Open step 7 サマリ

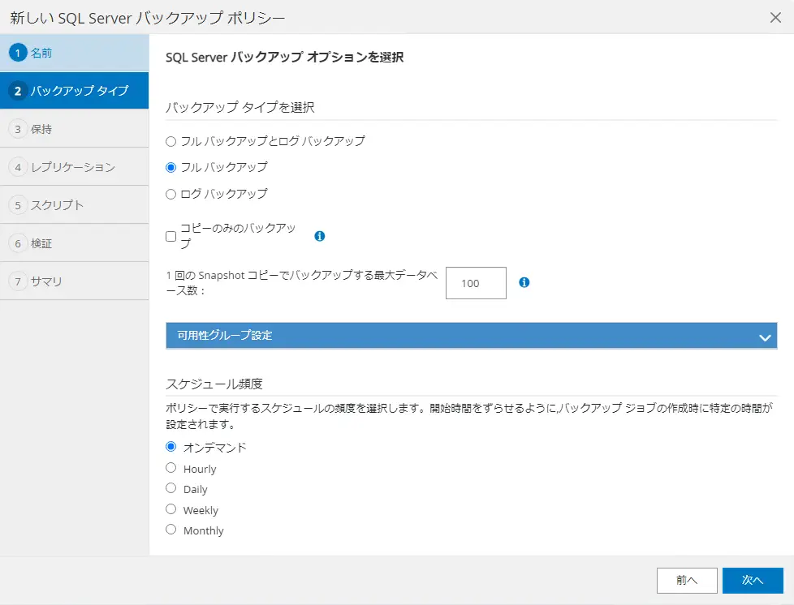(x=75, y=281)
